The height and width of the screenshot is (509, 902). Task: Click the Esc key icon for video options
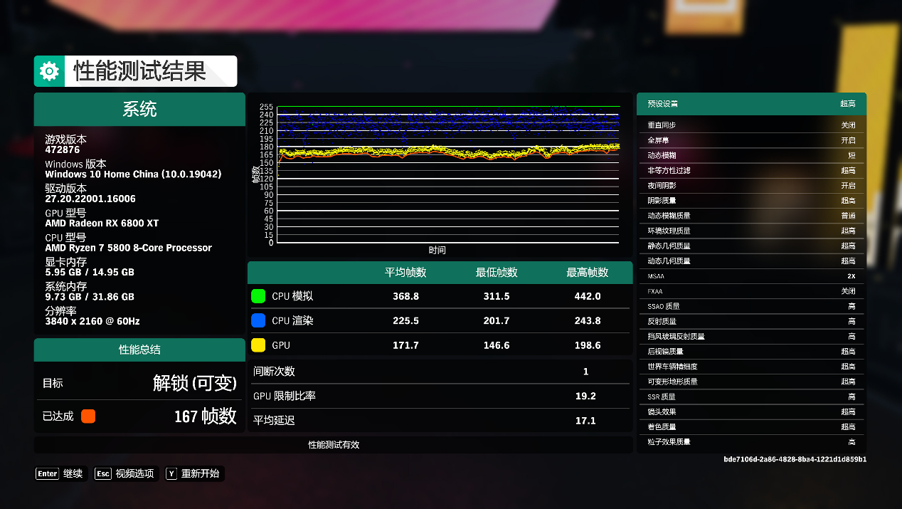pyautogui.click(x=102, y=473)
